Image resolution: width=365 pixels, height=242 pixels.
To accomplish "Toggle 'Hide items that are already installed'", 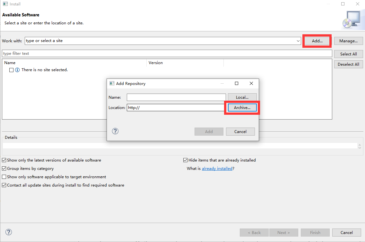I will click(185, 160).
